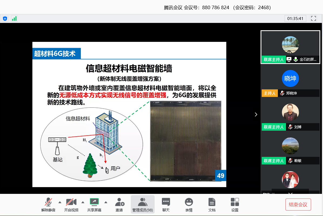Open Manage Members (98) panel
This screenshot has width=323, height=216.
[x=142, y=205]
